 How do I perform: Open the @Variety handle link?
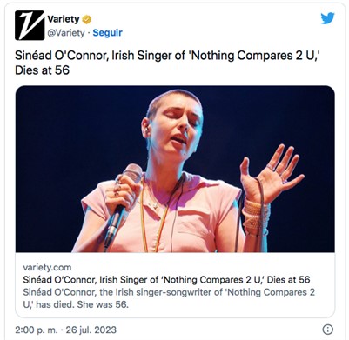(x=66, y=33)
